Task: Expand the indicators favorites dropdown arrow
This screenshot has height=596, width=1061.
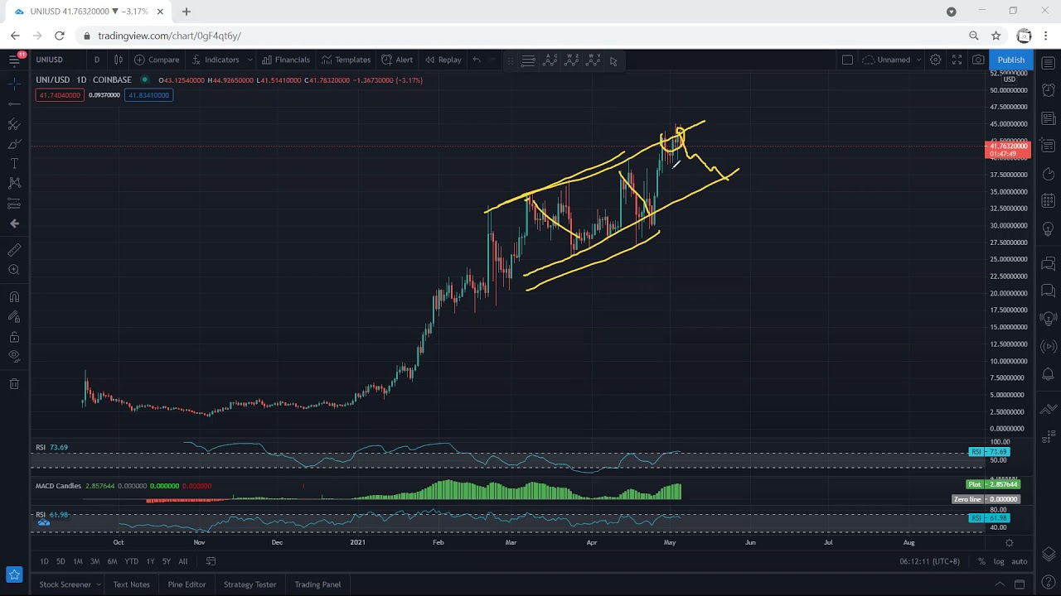Action: (250, 60)
